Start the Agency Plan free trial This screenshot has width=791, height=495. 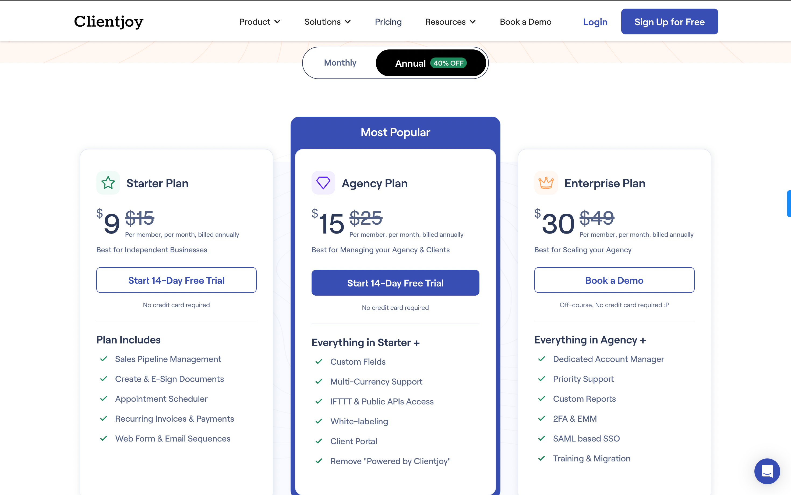395,282
